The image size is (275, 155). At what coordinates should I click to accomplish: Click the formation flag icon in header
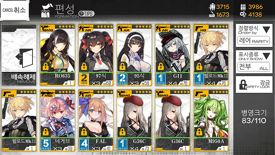coord(47,10)
